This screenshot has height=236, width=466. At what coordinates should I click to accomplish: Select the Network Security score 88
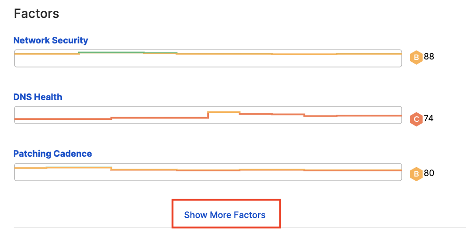pos(429,56)
